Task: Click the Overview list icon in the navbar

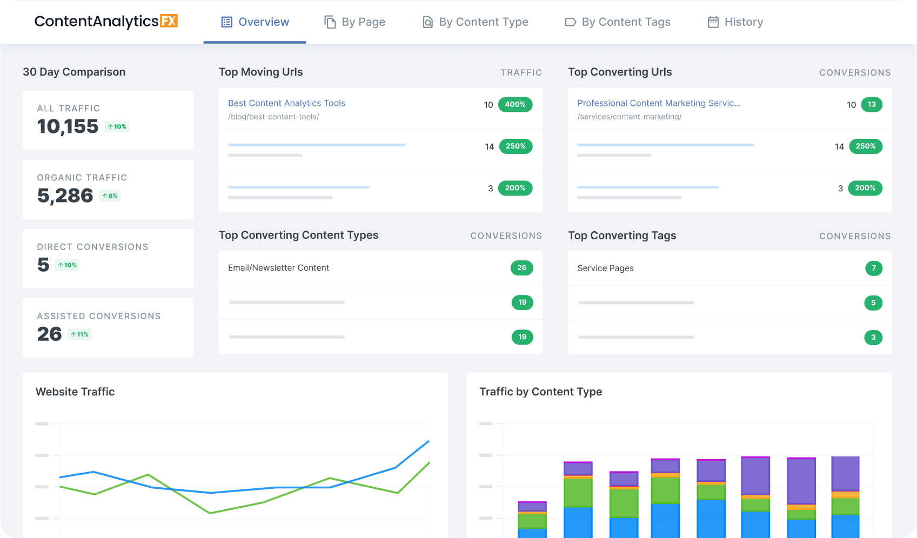Action: [226, 22]
